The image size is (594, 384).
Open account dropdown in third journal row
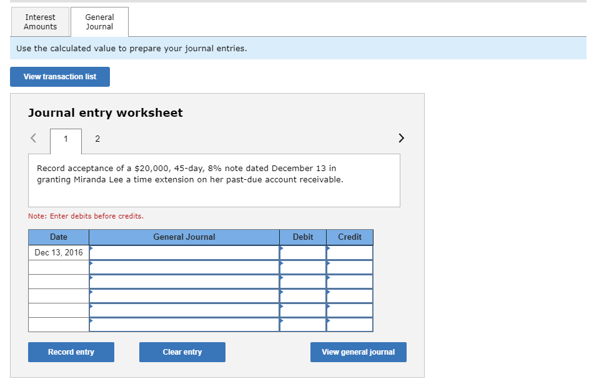point(184,282)
